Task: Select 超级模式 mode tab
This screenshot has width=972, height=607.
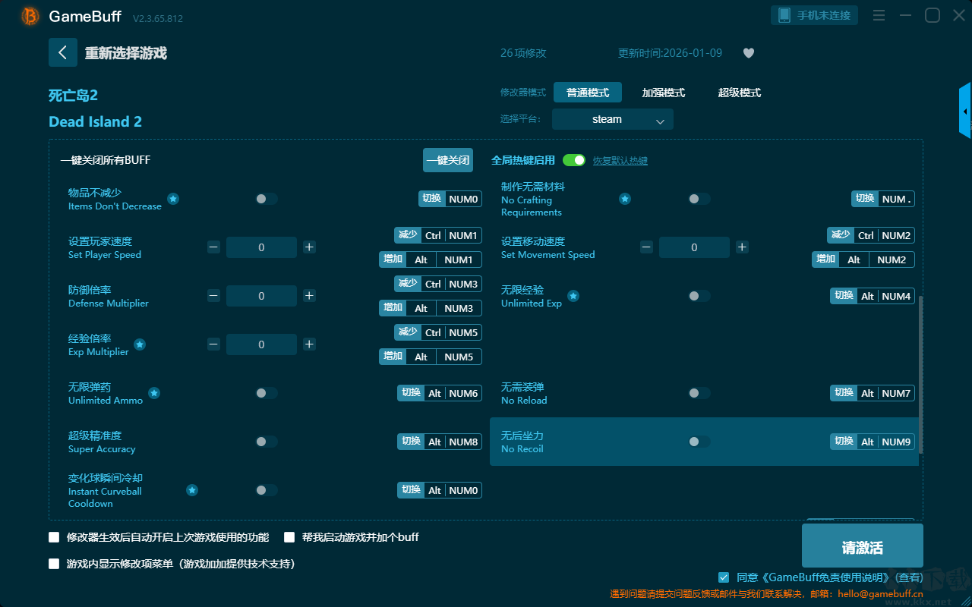Action: [740, 93]
